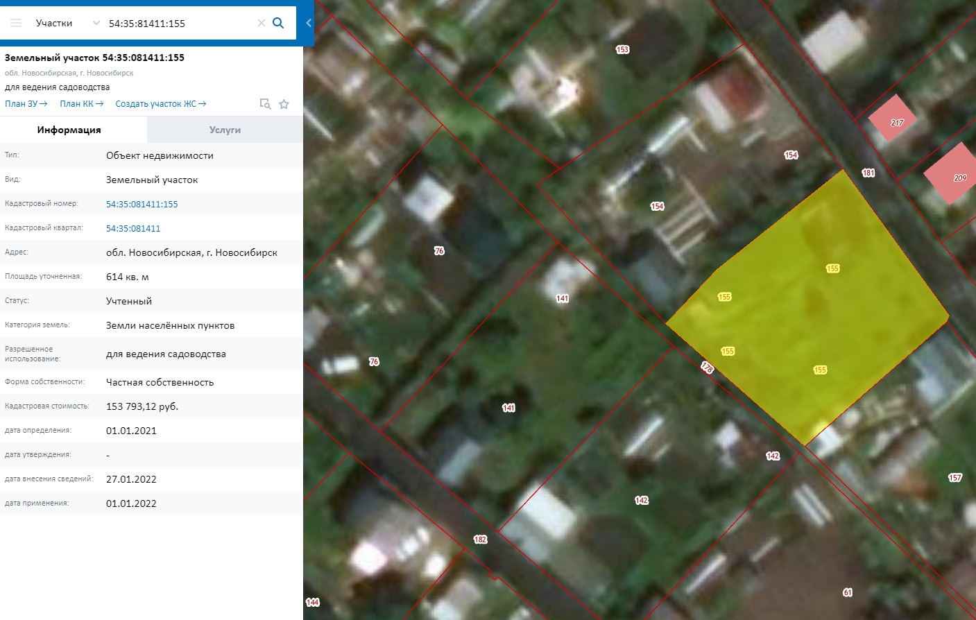Clear the search field with X icon
Image resolution: width=976 pixels, height=620 pixels.
tap(262, 23)
